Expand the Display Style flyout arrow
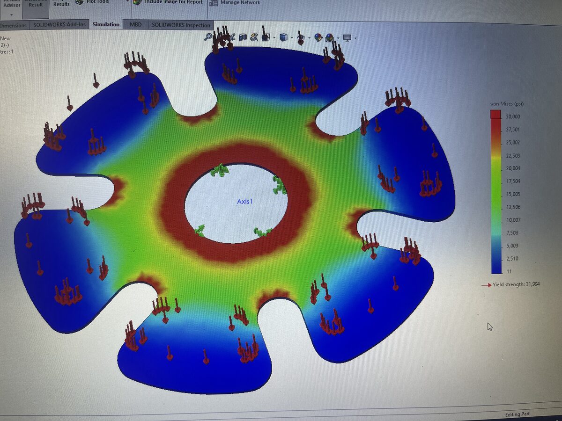 [x=291, y=36]
